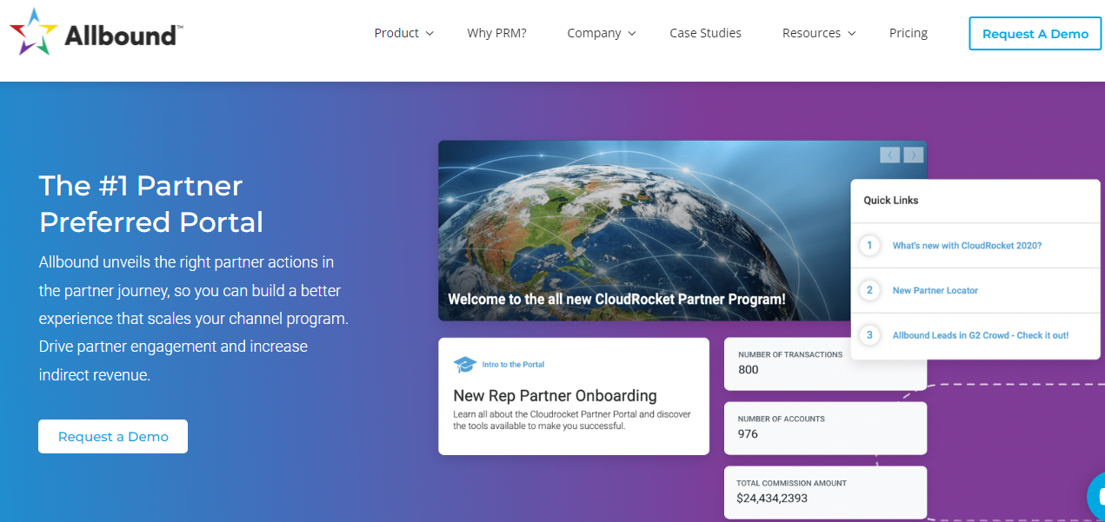Viewport: 1105px width, 522px height.
Task: Click Welcome to the all new CloudRocket caption
Action: 616,299
